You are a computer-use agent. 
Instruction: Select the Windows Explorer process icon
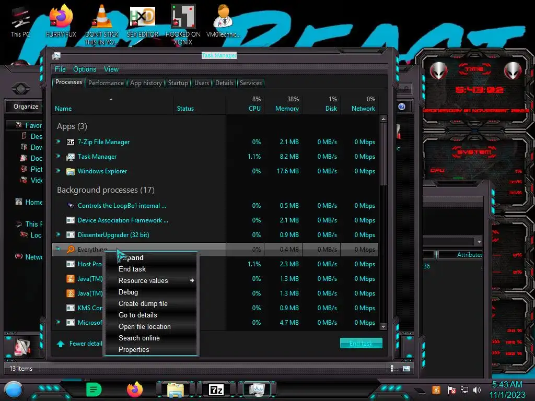click(71, 171)
